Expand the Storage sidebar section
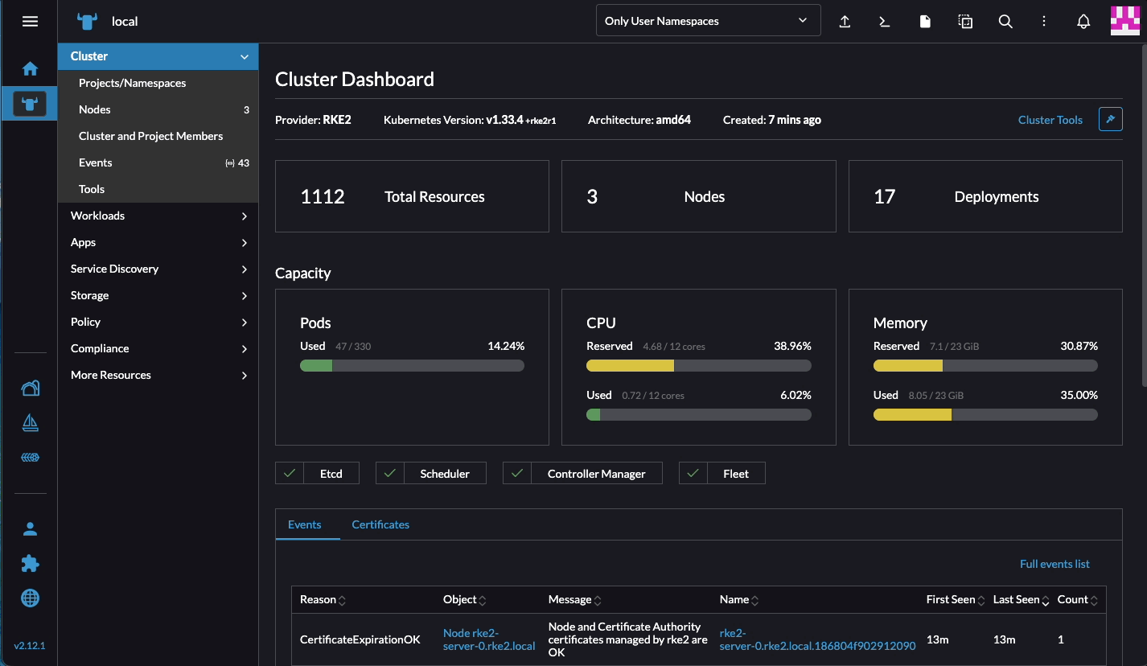Viewport: 1147px width, 666px height. click(x=158, y=295)
